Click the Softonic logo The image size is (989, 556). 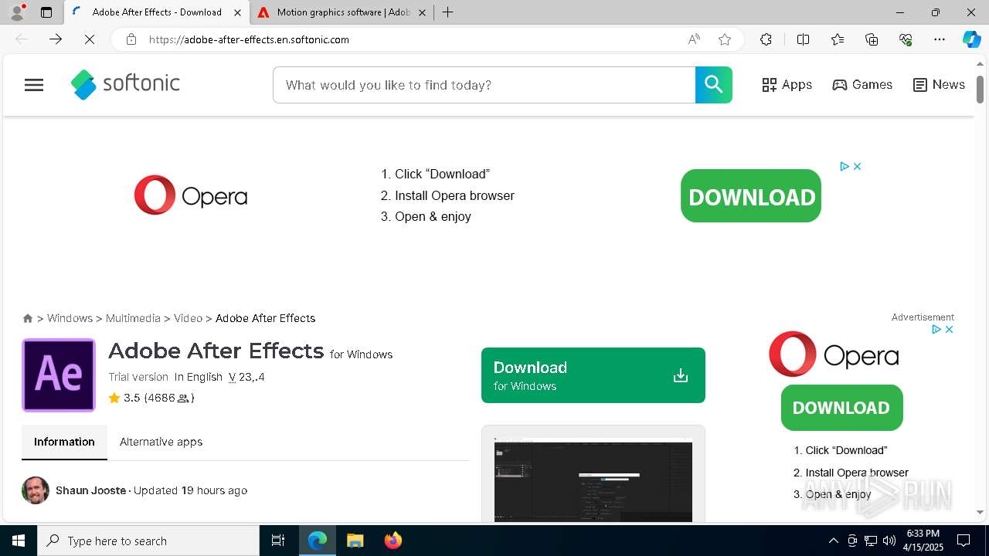point(125,85)
